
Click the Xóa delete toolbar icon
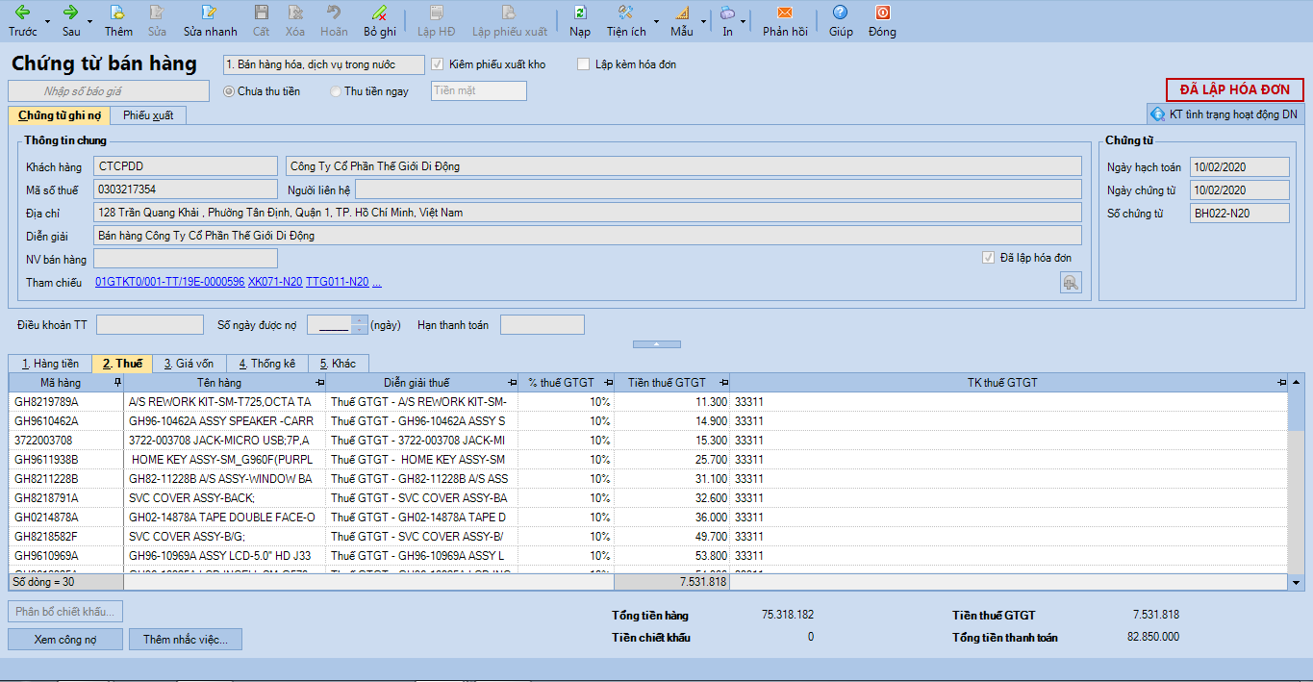(x=295, y=20)
